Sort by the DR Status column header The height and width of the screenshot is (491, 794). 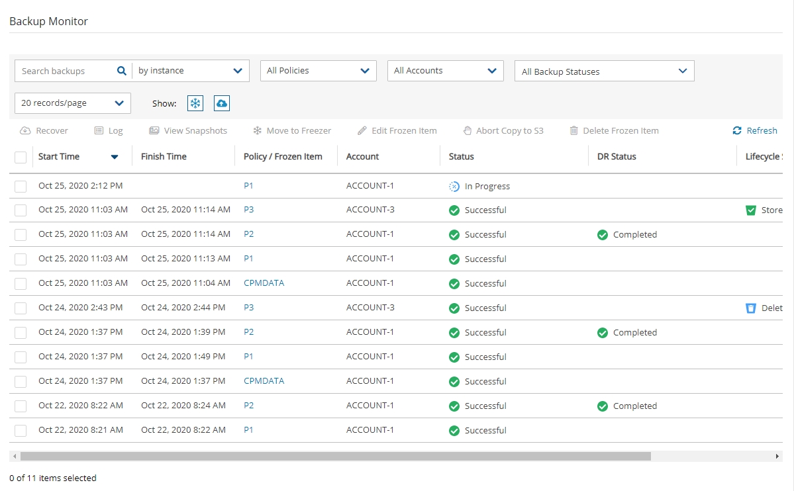(616, 157)
